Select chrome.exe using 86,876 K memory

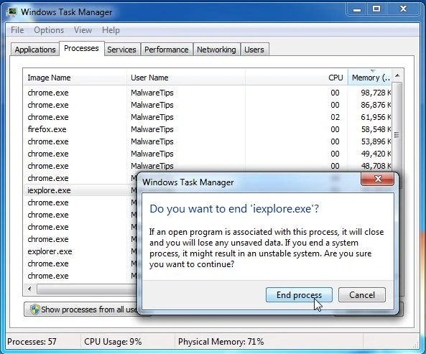tap(208, 105)
